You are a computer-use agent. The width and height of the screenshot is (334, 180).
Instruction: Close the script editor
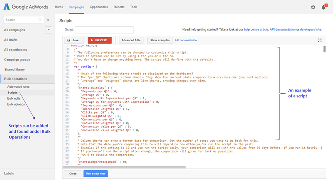click(x=73, y=174)
